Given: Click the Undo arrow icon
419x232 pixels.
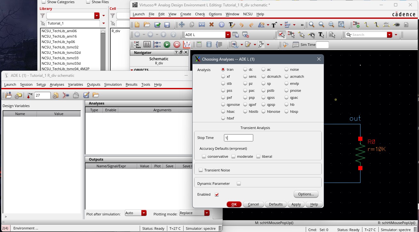Looking at the screenshot, I should pos(241,25).
